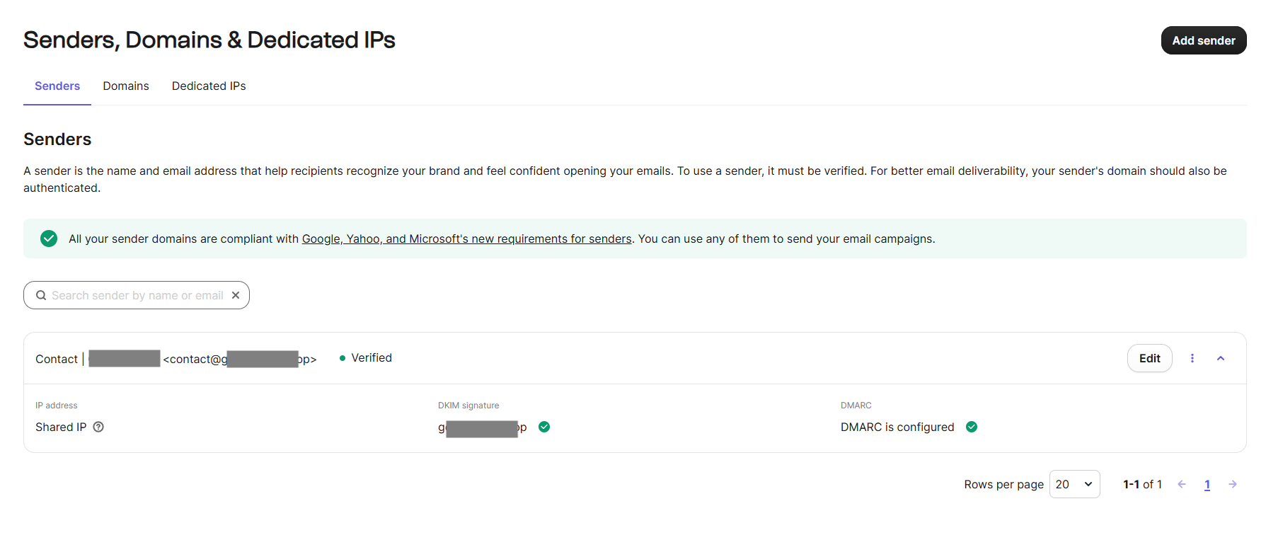Viewport: 1266px width, 540px height.
Task: Click the Verified status label
Action: [371, 358]
